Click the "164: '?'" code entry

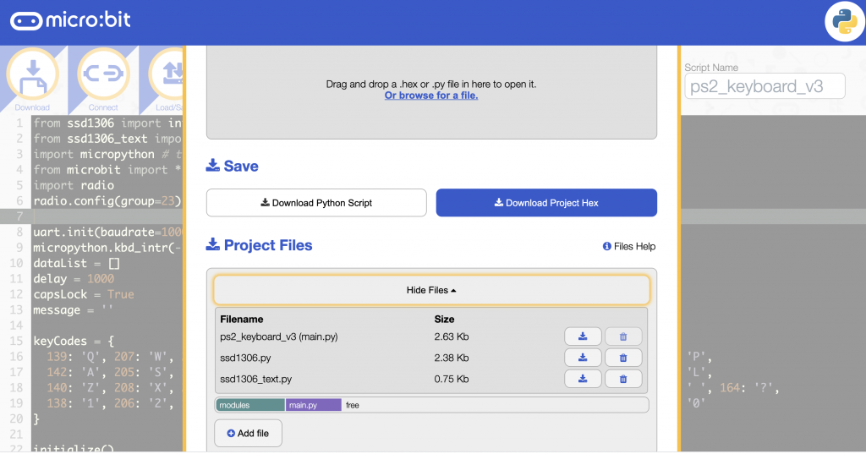point(748,388)
